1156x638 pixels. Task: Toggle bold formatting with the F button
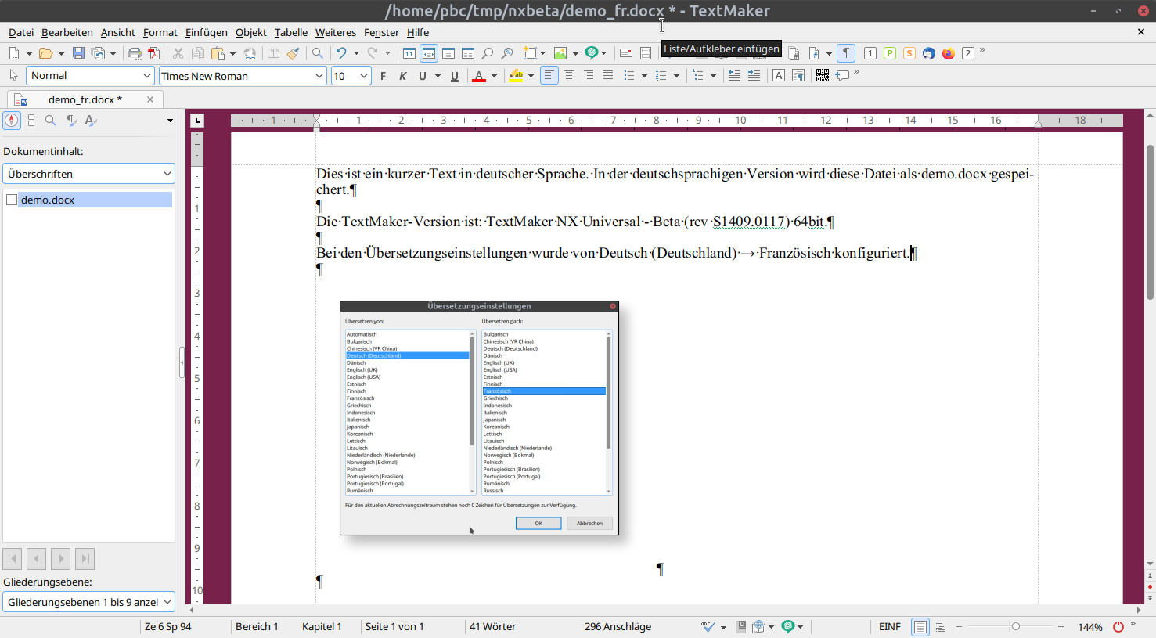coord(383,76)
